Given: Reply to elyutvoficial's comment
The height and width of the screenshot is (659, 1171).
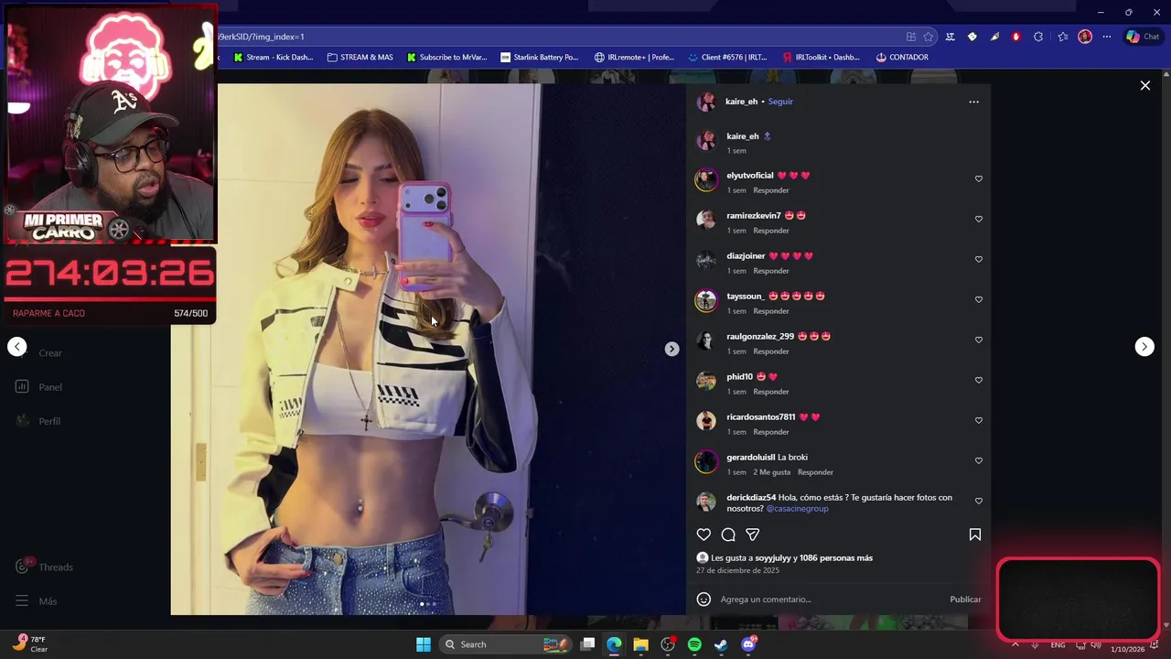Looking at the screenshot, I should (771, 190).
